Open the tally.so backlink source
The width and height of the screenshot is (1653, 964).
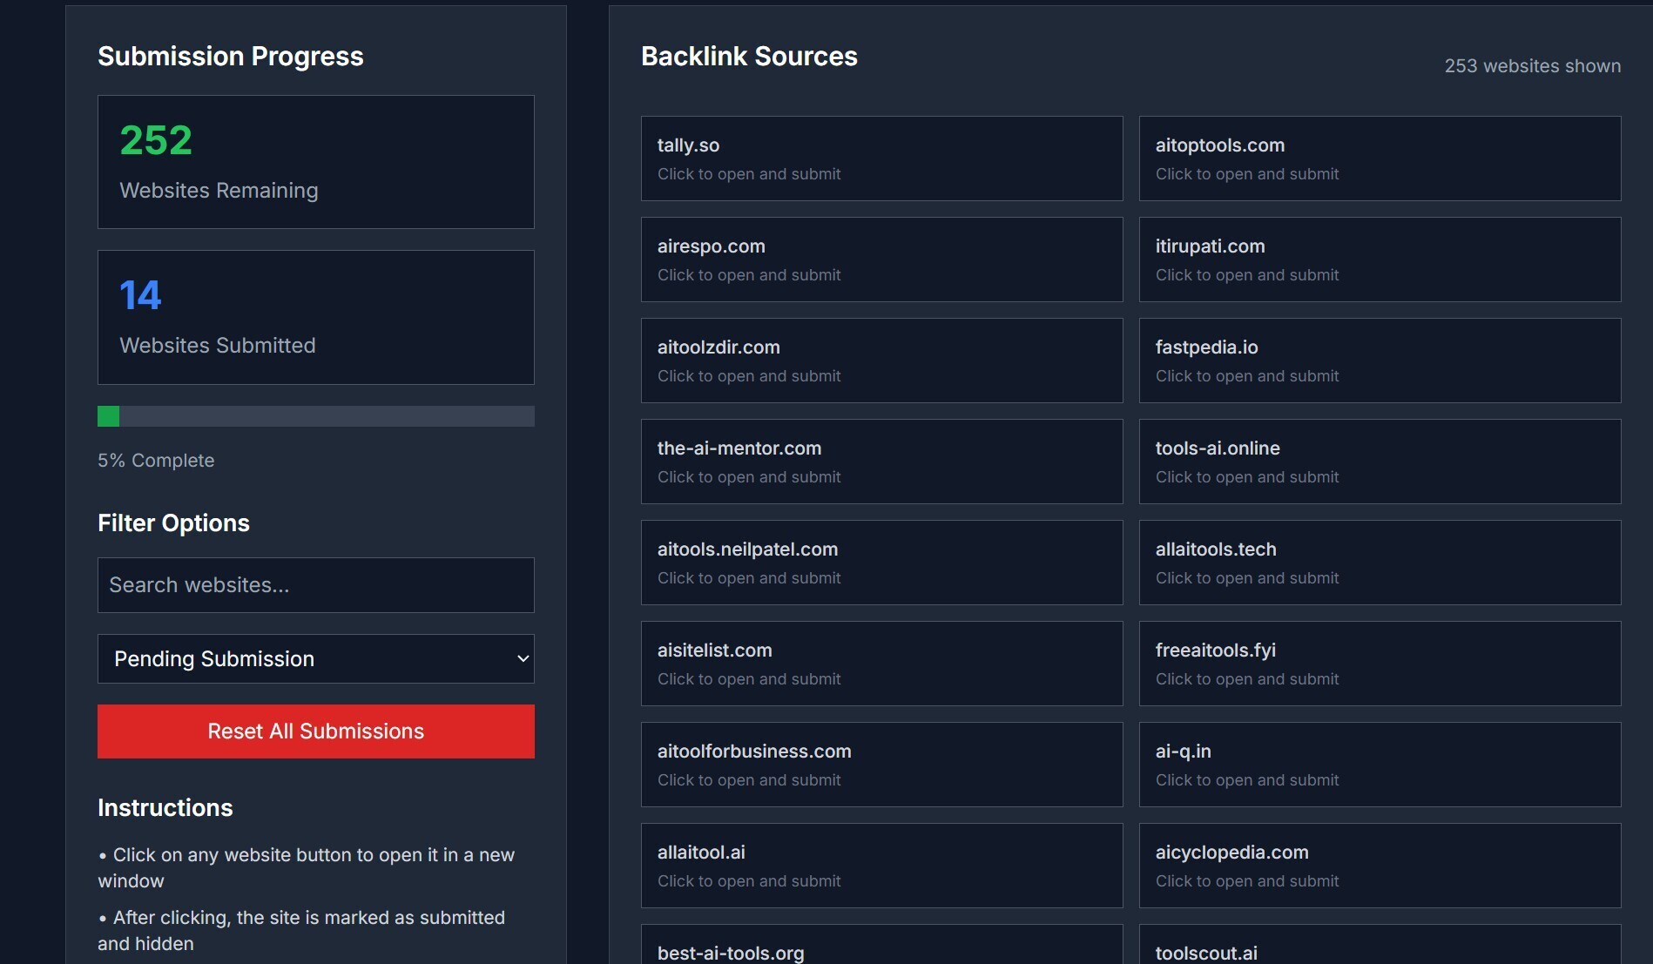point(881,158)
